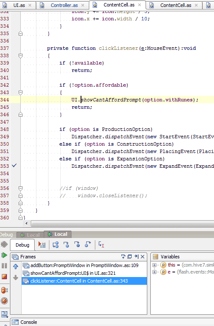214x326 pixels.
Task: Click 'showCantAffordPrompt' call on line 344
Action: point(111,100)
